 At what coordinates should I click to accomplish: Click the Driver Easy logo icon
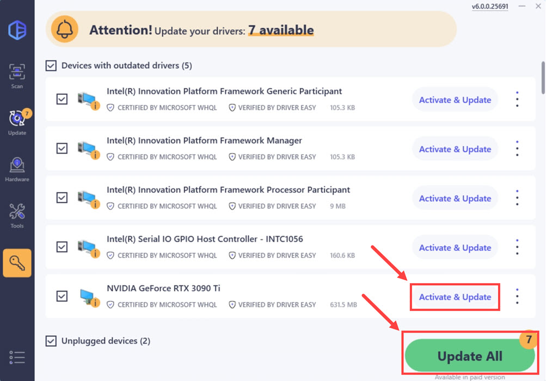click(17, 30)
